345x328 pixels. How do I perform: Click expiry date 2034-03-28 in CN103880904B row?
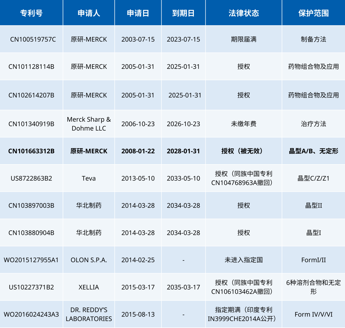tap(183, 233)
